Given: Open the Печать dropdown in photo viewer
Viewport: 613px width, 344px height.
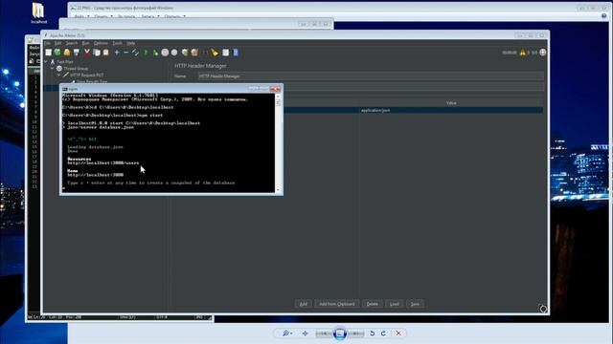Looking at the screenshot, I should click(103, 17).
